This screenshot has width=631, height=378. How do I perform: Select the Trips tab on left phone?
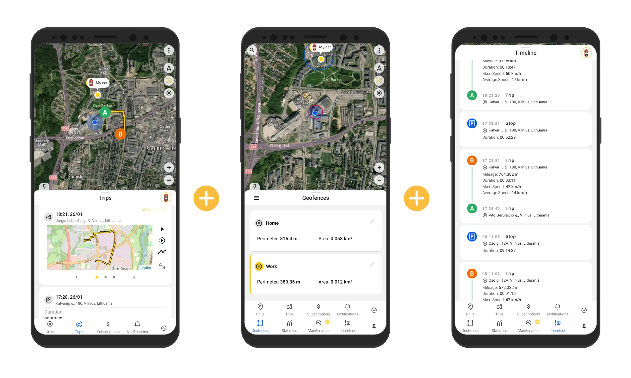79,327
